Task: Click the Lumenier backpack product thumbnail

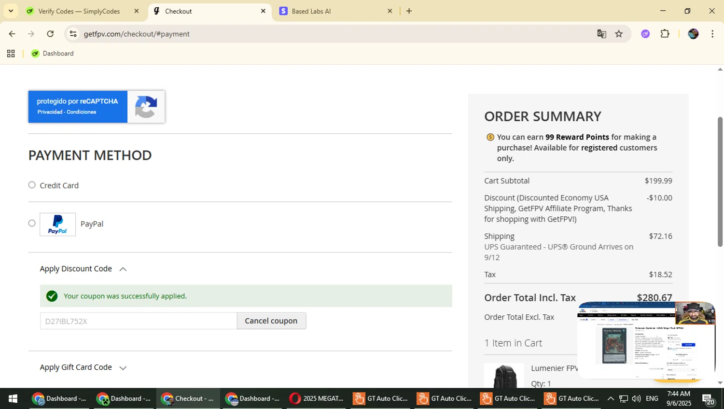Action: click(504, 376)
